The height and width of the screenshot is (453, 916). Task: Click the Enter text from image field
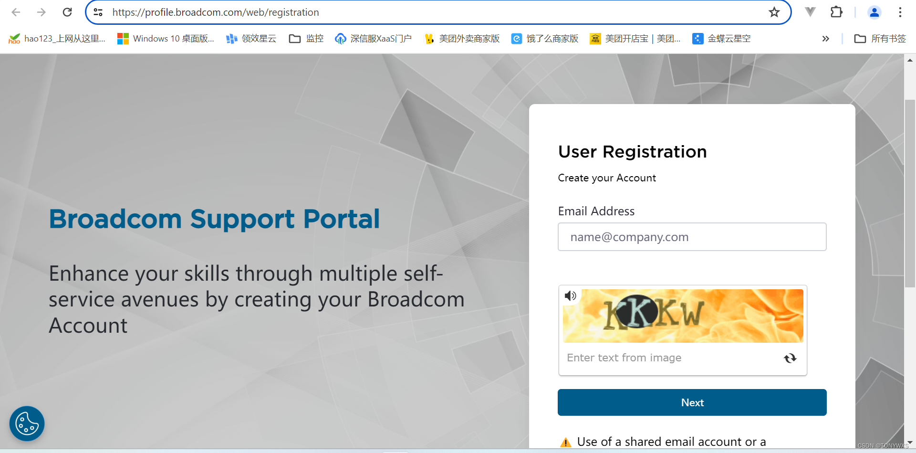pos(670,358)
